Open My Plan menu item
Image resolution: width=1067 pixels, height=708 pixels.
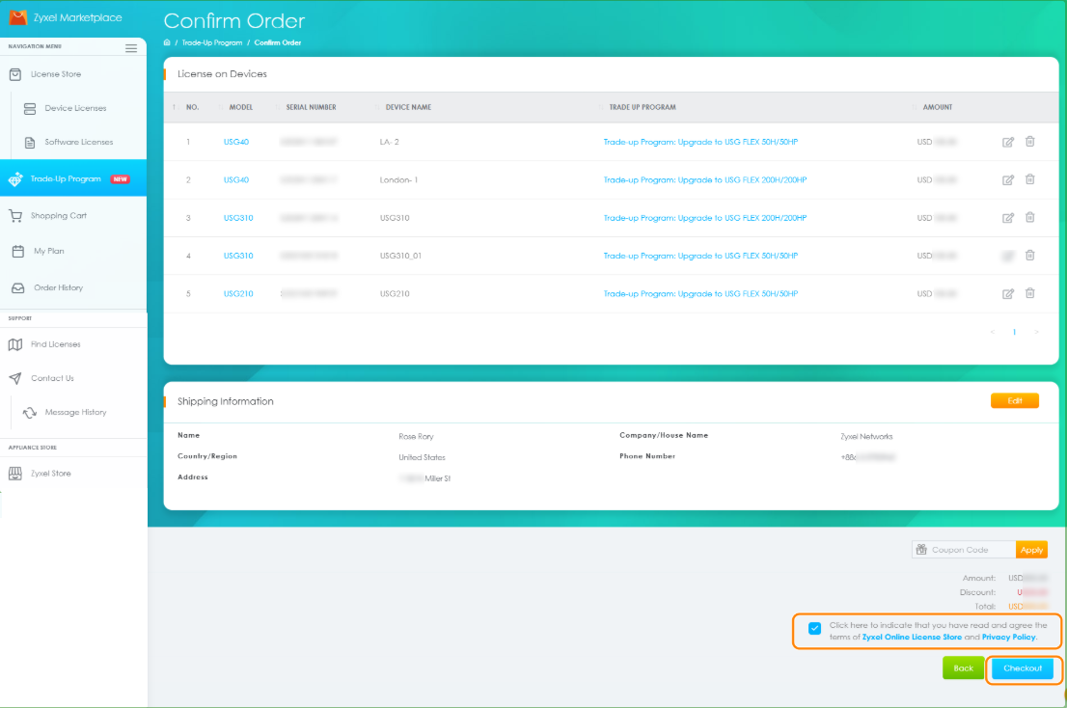49,251
